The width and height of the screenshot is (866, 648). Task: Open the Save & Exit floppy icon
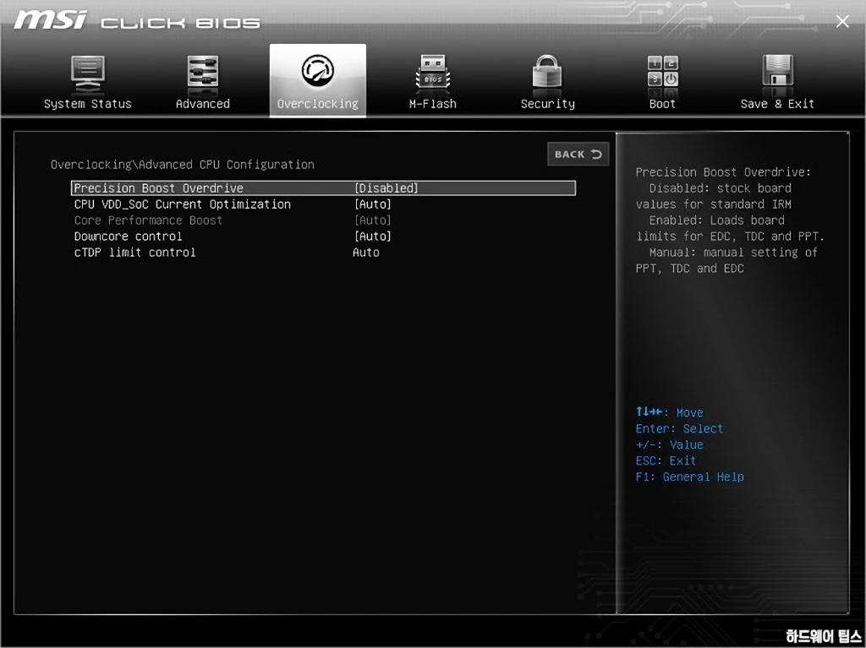click(x=777, y=70)
